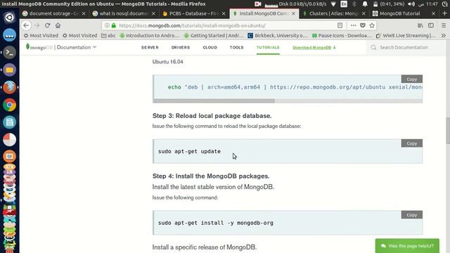Switch to 'PCBS – Database' tab
The width and height of the screenshot is (450, 253).
[194, 13]
